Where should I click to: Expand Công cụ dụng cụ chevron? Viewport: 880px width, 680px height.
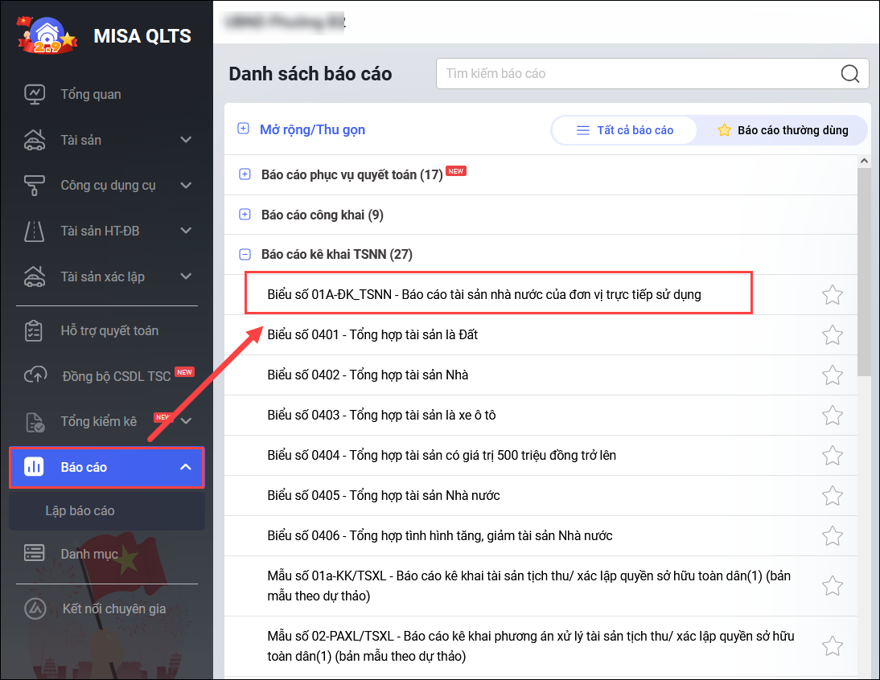point(186,185)
